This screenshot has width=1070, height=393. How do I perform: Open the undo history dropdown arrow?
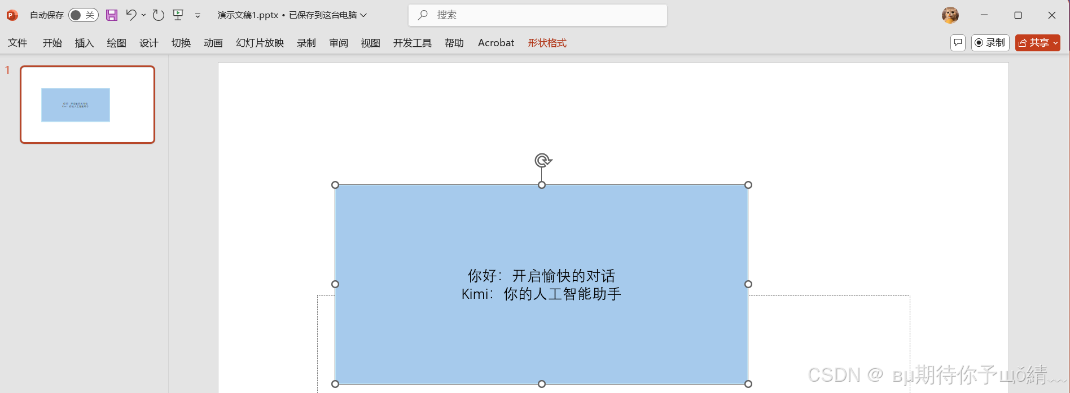pyautogui.click(x=143, y=15)
